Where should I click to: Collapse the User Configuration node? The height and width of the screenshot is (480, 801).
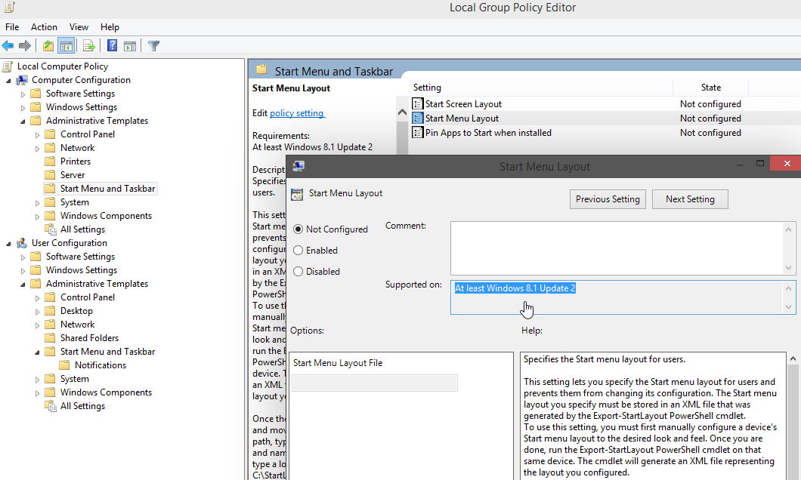8,244
